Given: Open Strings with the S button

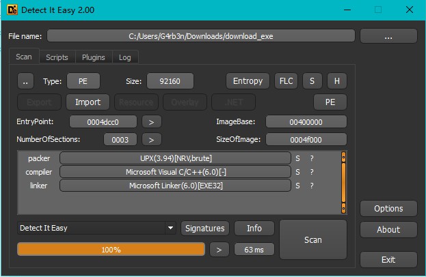Looking at the screenshot, I should [x=312, y=81].
